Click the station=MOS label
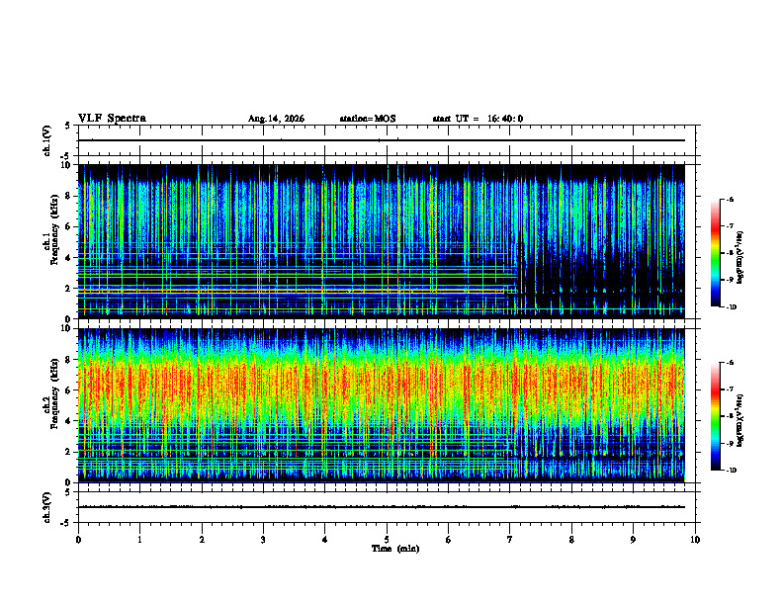The height and width of the screenshot is (605, 783). tap(368, 119)
